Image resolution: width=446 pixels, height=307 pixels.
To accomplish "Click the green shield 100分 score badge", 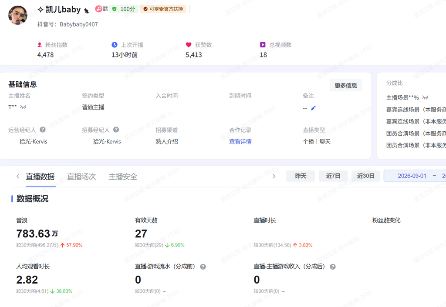I will pyautogui.click(x=124, y=9).
